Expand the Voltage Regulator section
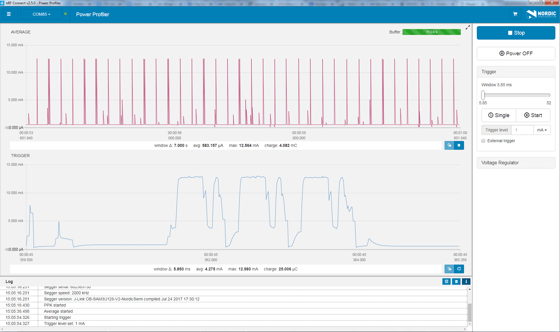The height and width of the screenshot is (332, 560). click(516, 163)
